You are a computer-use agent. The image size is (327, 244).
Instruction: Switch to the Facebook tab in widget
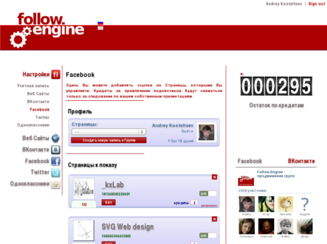[x=250, y=161]
